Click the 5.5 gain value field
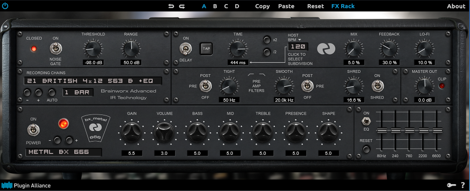This screenshot has height=191, width=470. click(x=131, y=153)
